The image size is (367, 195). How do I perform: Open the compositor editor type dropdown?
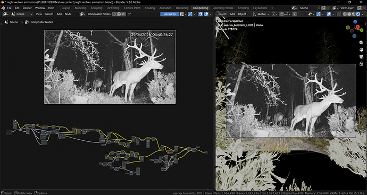(x=6, y=14)
